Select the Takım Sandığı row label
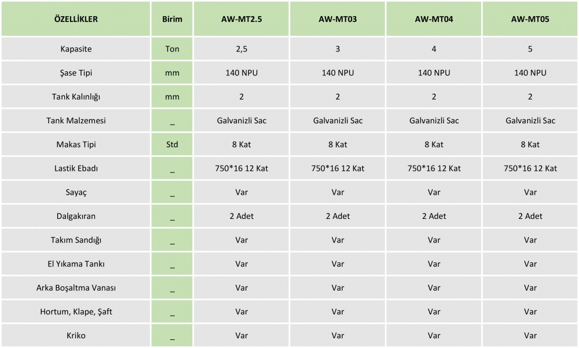 click(76, 240)
